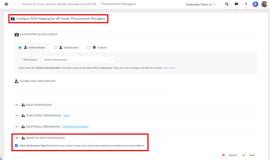Click the Workflow Administrator badge
This screenshot has width=270, height=160.
pyautogui.click(x=75, y=127)
